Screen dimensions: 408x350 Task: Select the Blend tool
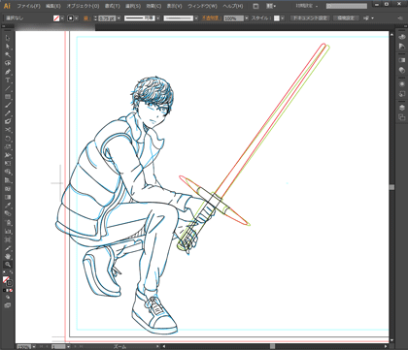pos(8,214)
